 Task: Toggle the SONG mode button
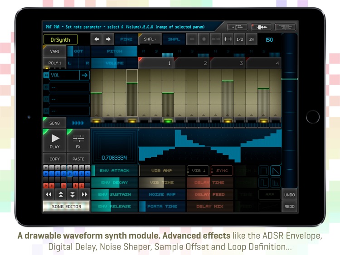pyautogui.click(x=55, y=123)
